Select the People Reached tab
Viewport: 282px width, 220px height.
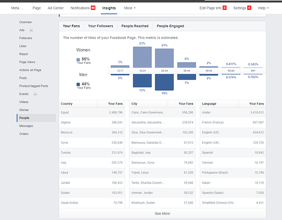pos(135,26)
